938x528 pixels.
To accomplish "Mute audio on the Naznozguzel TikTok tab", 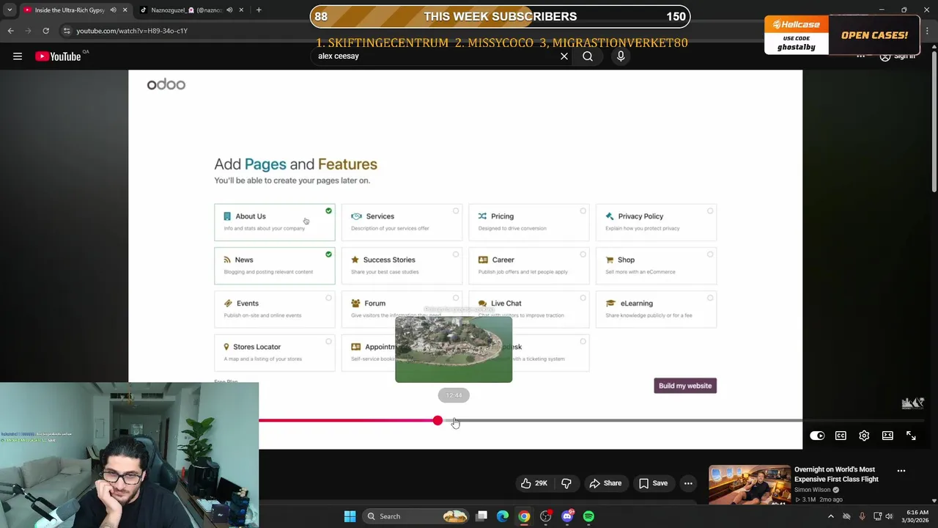I will coord(229,10).
